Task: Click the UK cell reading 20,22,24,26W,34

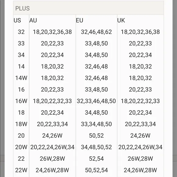Action: coord(140,147)
